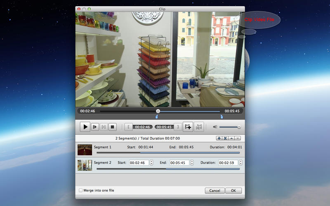Viewport: 330px width, 206px height.
Task: Delete the segment with the X button
Action: (x=225, y=138)
